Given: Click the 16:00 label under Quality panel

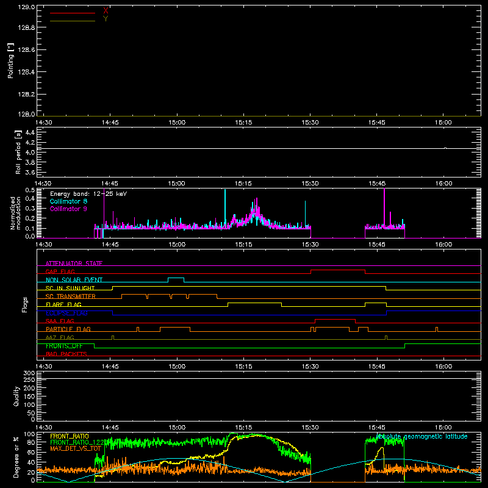Looking at the screenshot, I should 443,428.
